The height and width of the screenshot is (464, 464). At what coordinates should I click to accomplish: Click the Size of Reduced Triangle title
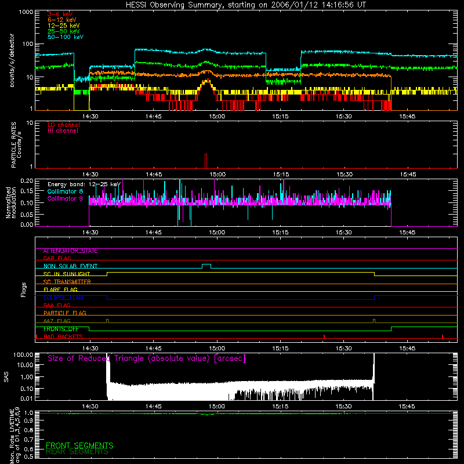tap(147, 358)
